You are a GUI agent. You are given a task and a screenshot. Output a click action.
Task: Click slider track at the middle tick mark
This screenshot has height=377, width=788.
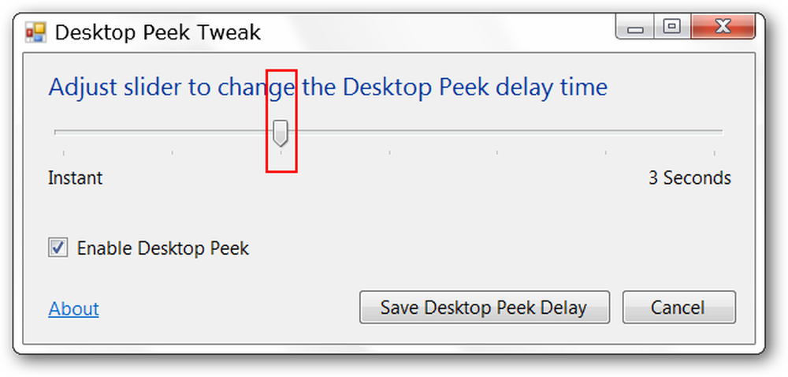point(389,133)
